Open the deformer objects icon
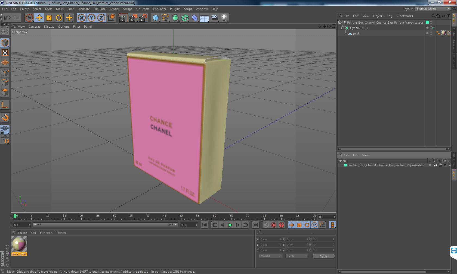457x274 pixels. pos(195,18)
